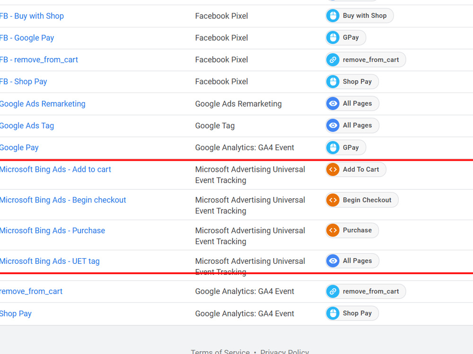
Task: Click the orange custom event icon for Add To Cart
Action: (x=333, y=169)
